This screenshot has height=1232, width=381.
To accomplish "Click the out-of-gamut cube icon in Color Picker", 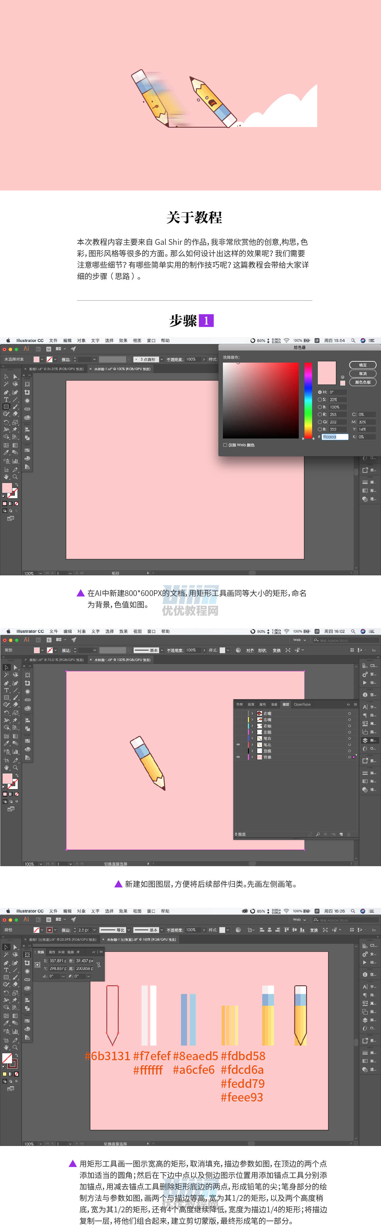I will coord(342,377).
